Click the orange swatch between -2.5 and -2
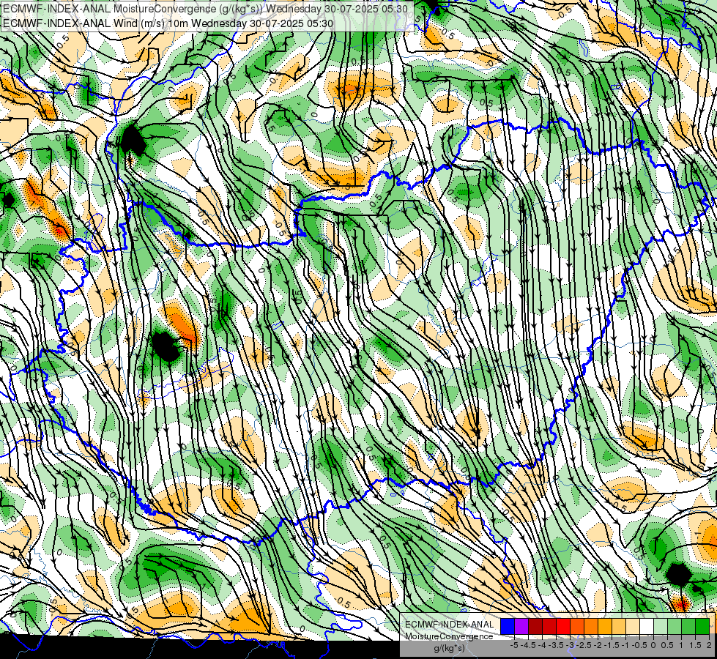717x659 pixels. click(591, 627)
